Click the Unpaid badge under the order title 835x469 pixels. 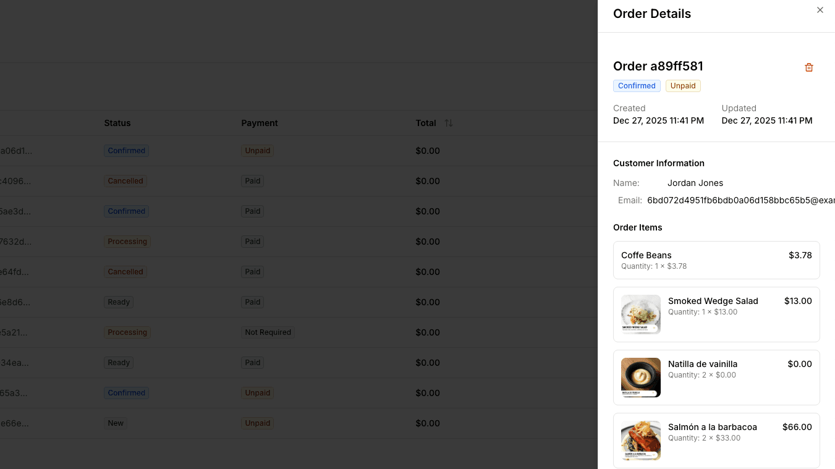point(682,85)
